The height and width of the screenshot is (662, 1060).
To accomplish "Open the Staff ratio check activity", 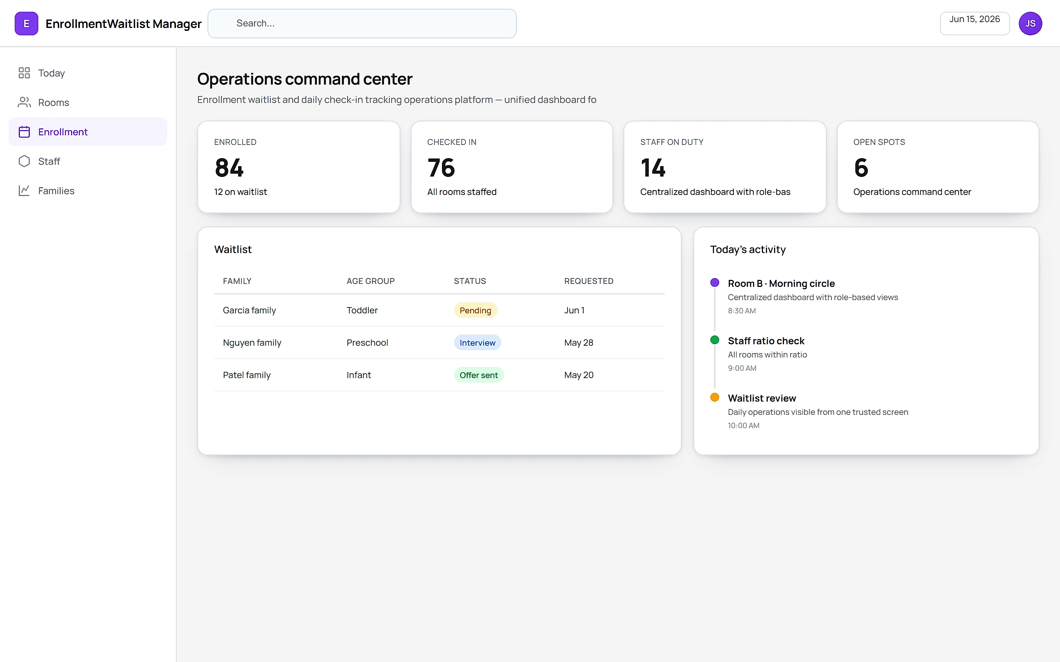I will point(766,341).
